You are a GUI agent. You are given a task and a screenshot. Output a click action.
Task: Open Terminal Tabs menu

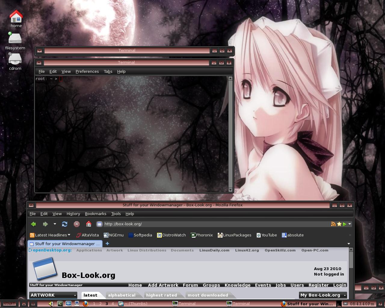pyautogui.click(x=108, y=72)
